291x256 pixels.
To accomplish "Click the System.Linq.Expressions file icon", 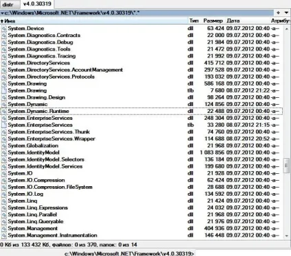I will (x=4, y=207).
